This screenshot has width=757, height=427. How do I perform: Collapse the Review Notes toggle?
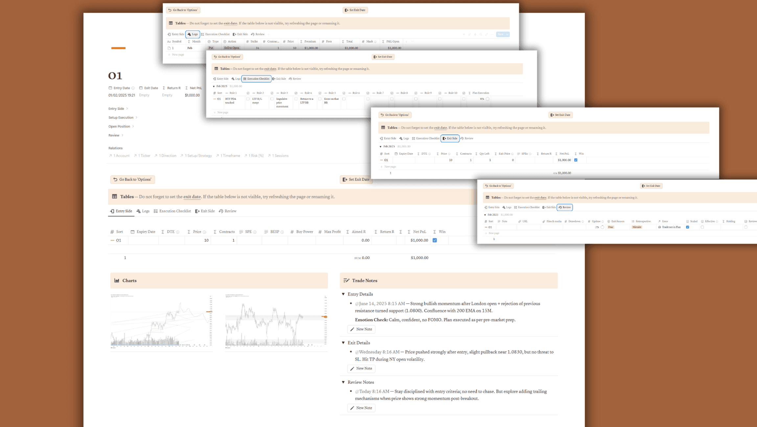coord(343,382)
